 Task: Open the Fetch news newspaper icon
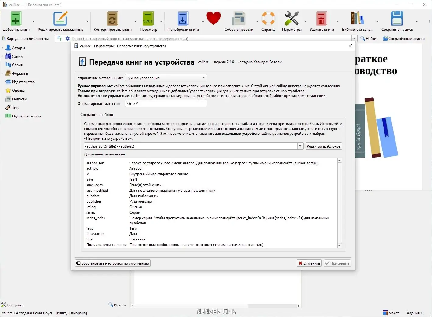click(x=239, y=19)
